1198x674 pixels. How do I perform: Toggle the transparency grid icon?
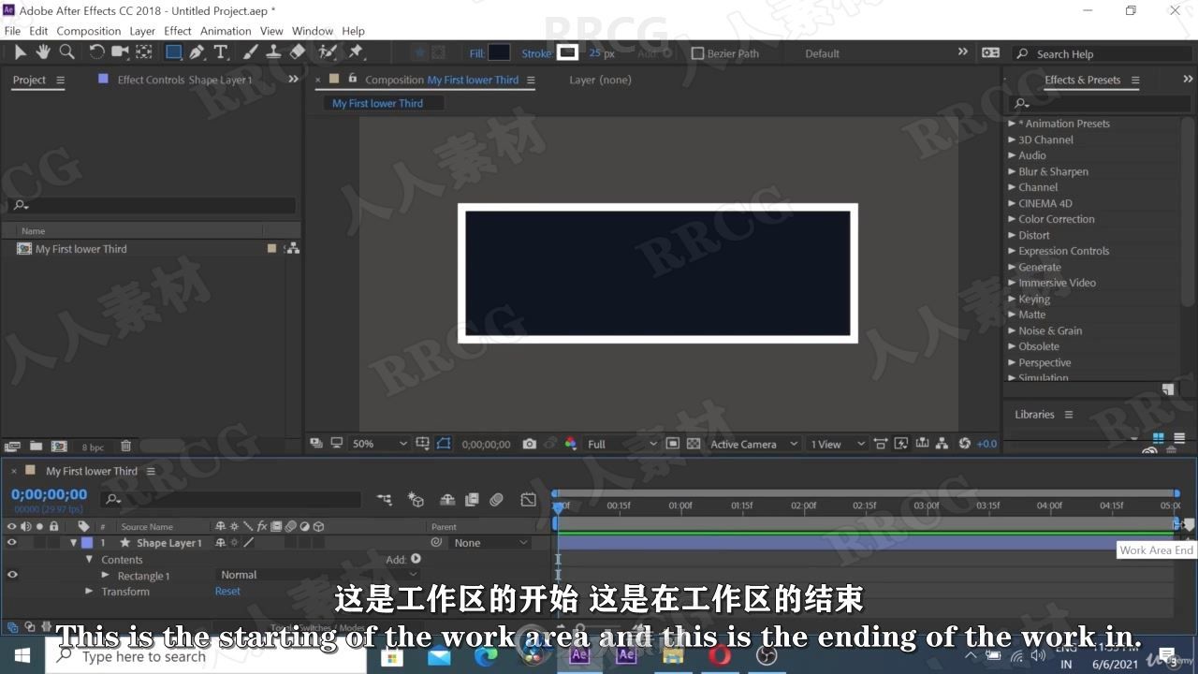tap(694, 444)
